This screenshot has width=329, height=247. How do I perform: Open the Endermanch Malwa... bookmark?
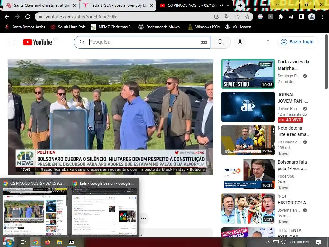click(x=161, y=27)
